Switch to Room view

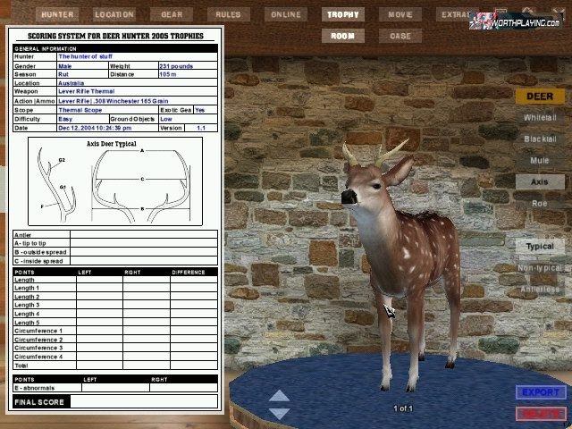(x=343, y=36)
